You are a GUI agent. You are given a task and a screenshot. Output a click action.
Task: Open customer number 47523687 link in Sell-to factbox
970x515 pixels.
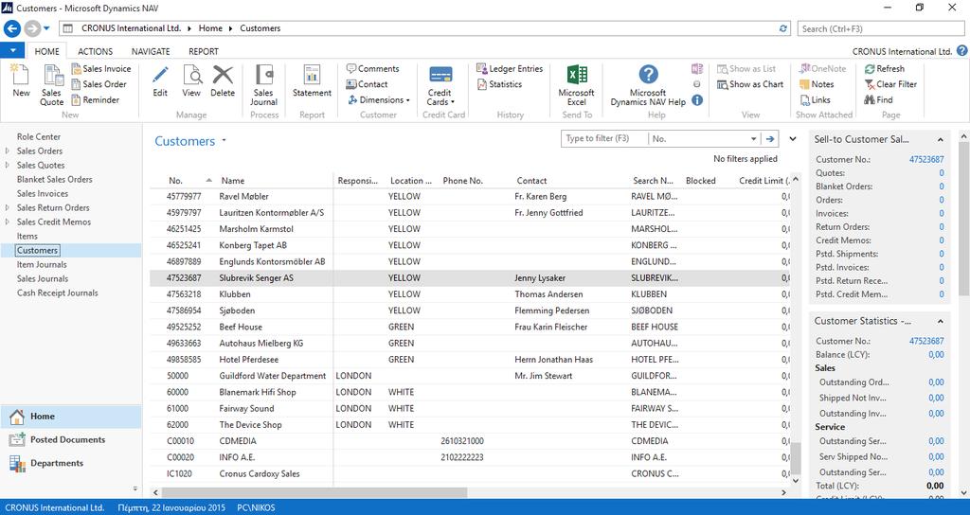point(926,159)
